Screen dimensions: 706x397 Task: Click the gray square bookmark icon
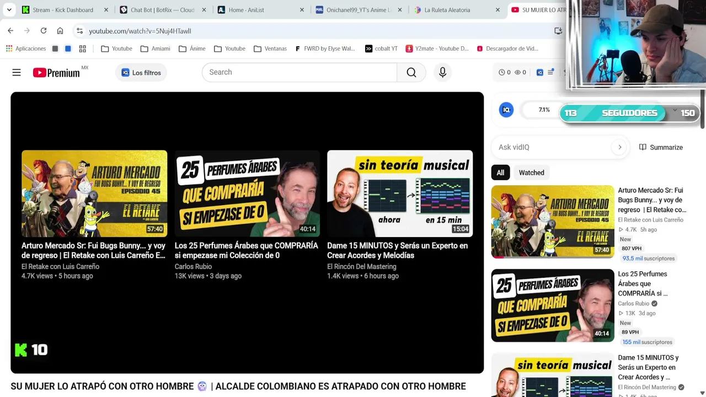point(55,49)
